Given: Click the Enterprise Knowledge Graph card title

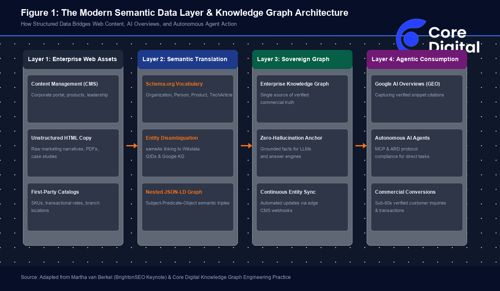Looking at the screenshot, I should point(295,84).
